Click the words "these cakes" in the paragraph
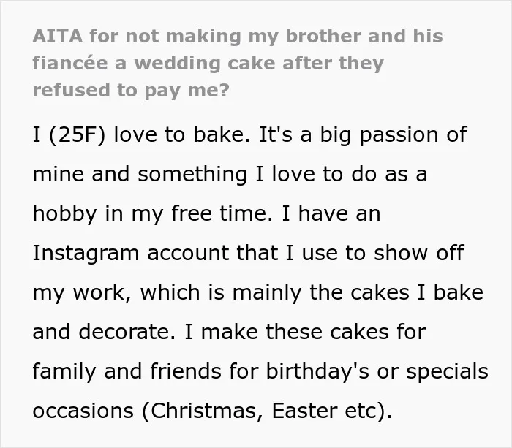The image size is (512, 448). click(327, 332)
